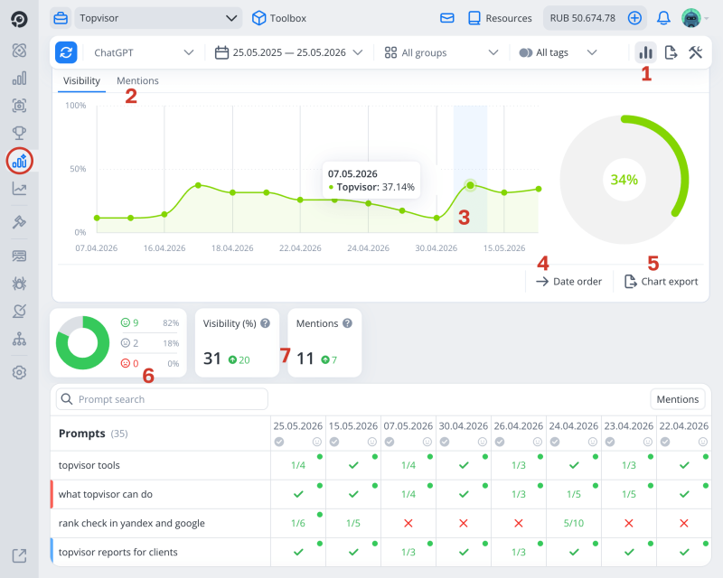Switch to the Mentions tab
This screenshot has height=578, width=723.
(x=137, y=80)
